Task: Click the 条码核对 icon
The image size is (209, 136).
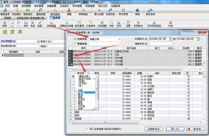Action: 138,22
